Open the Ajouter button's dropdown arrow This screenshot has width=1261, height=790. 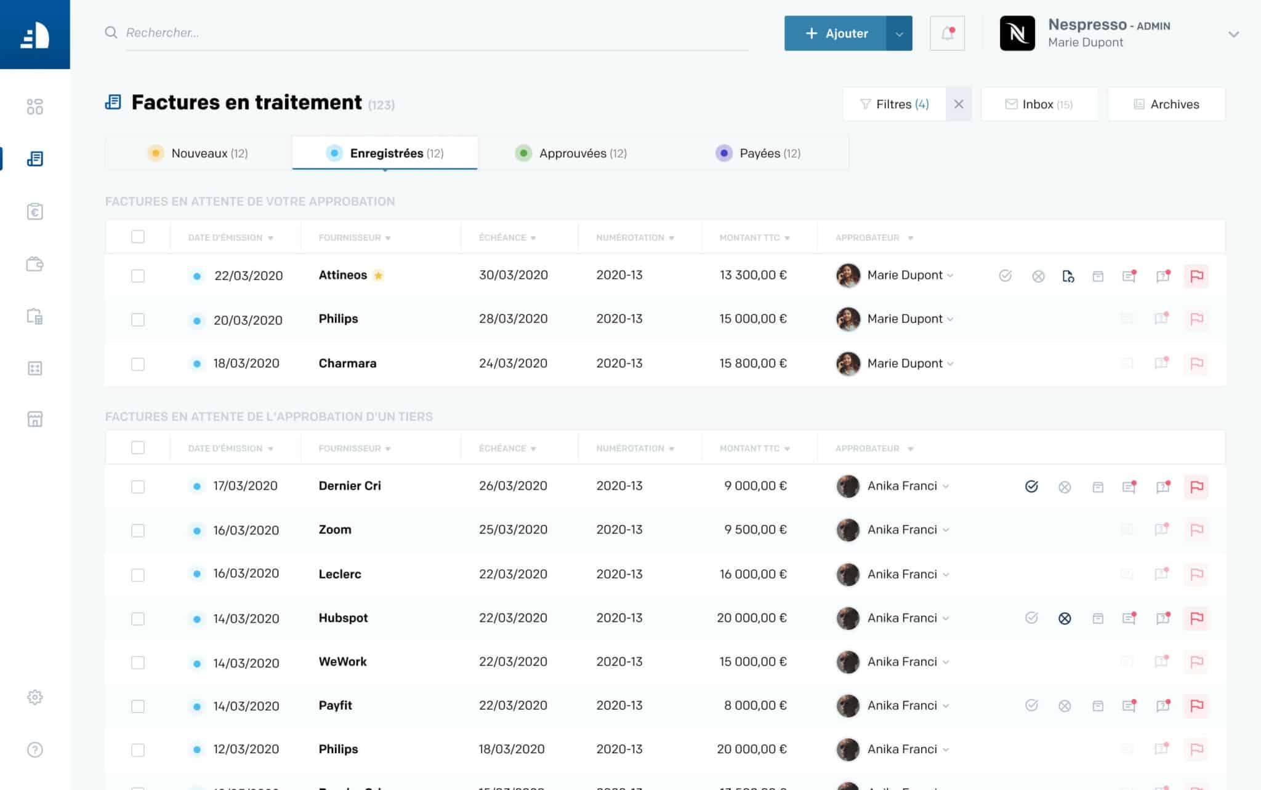(898, 33)
